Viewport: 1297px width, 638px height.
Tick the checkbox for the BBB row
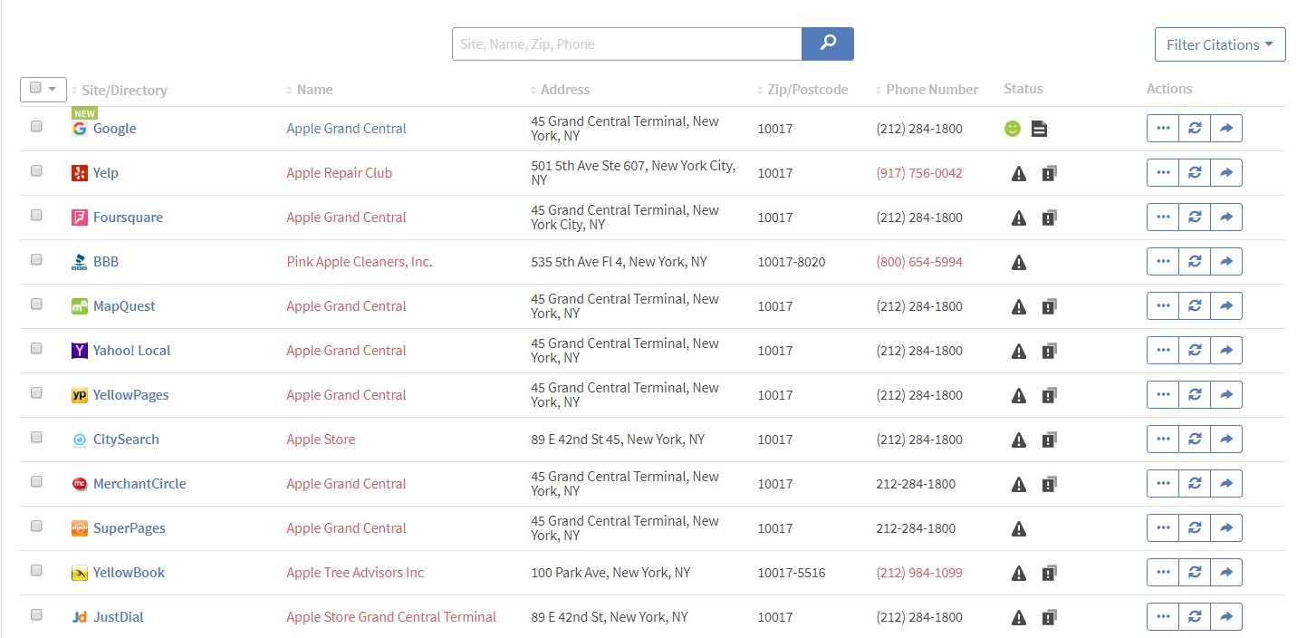point(36,259)
